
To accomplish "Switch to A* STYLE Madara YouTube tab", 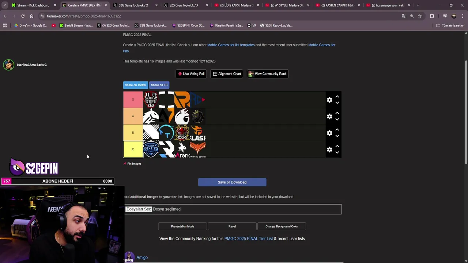I will (287, 5).
